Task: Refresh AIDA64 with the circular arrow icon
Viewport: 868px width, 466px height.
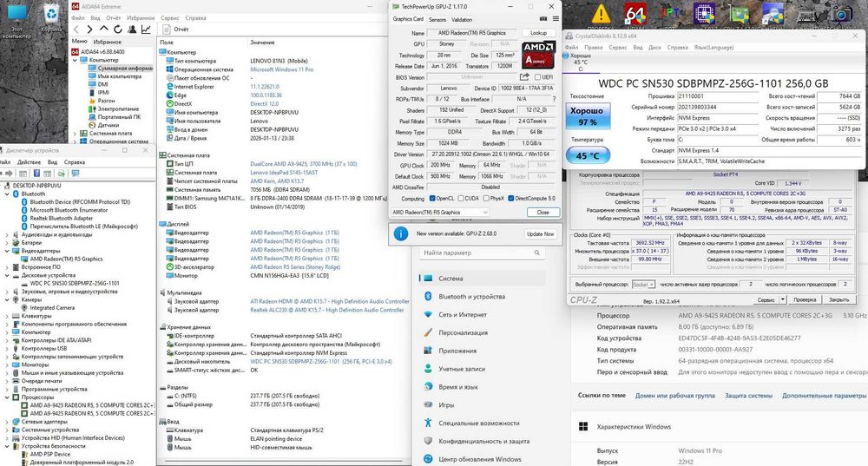Action: click(x=118, y=30)
